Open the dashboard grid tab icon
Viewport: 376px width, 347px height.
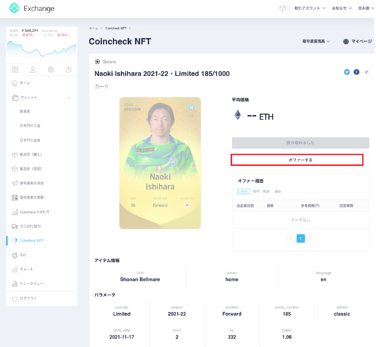(15, 70)
